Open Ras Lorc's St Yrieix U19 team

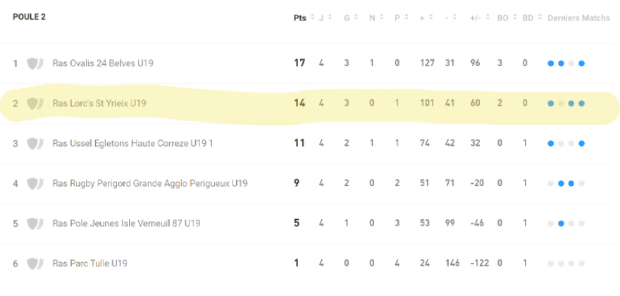[99, 104]
